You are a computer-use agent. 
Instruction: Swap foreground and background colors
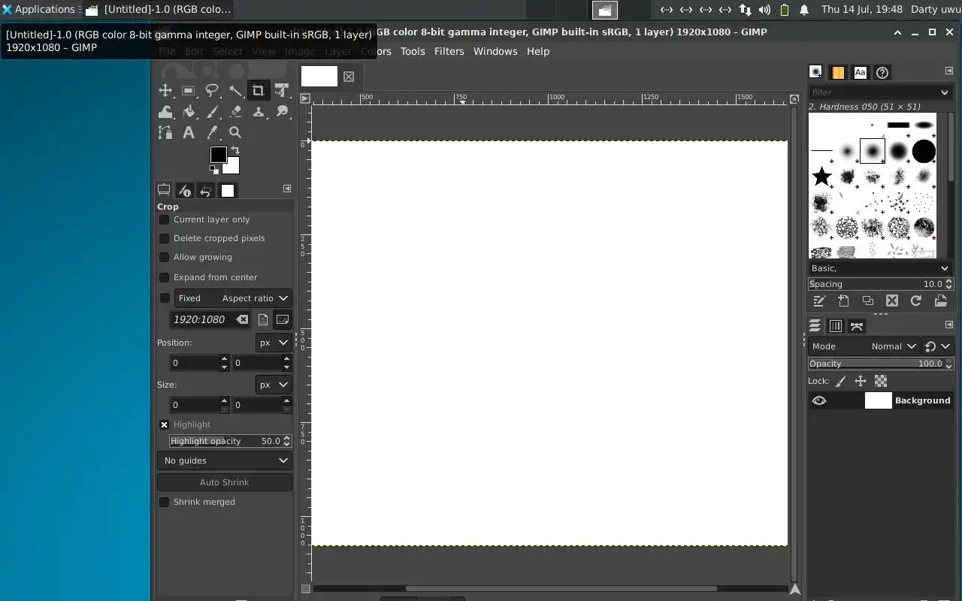(235, 150)
